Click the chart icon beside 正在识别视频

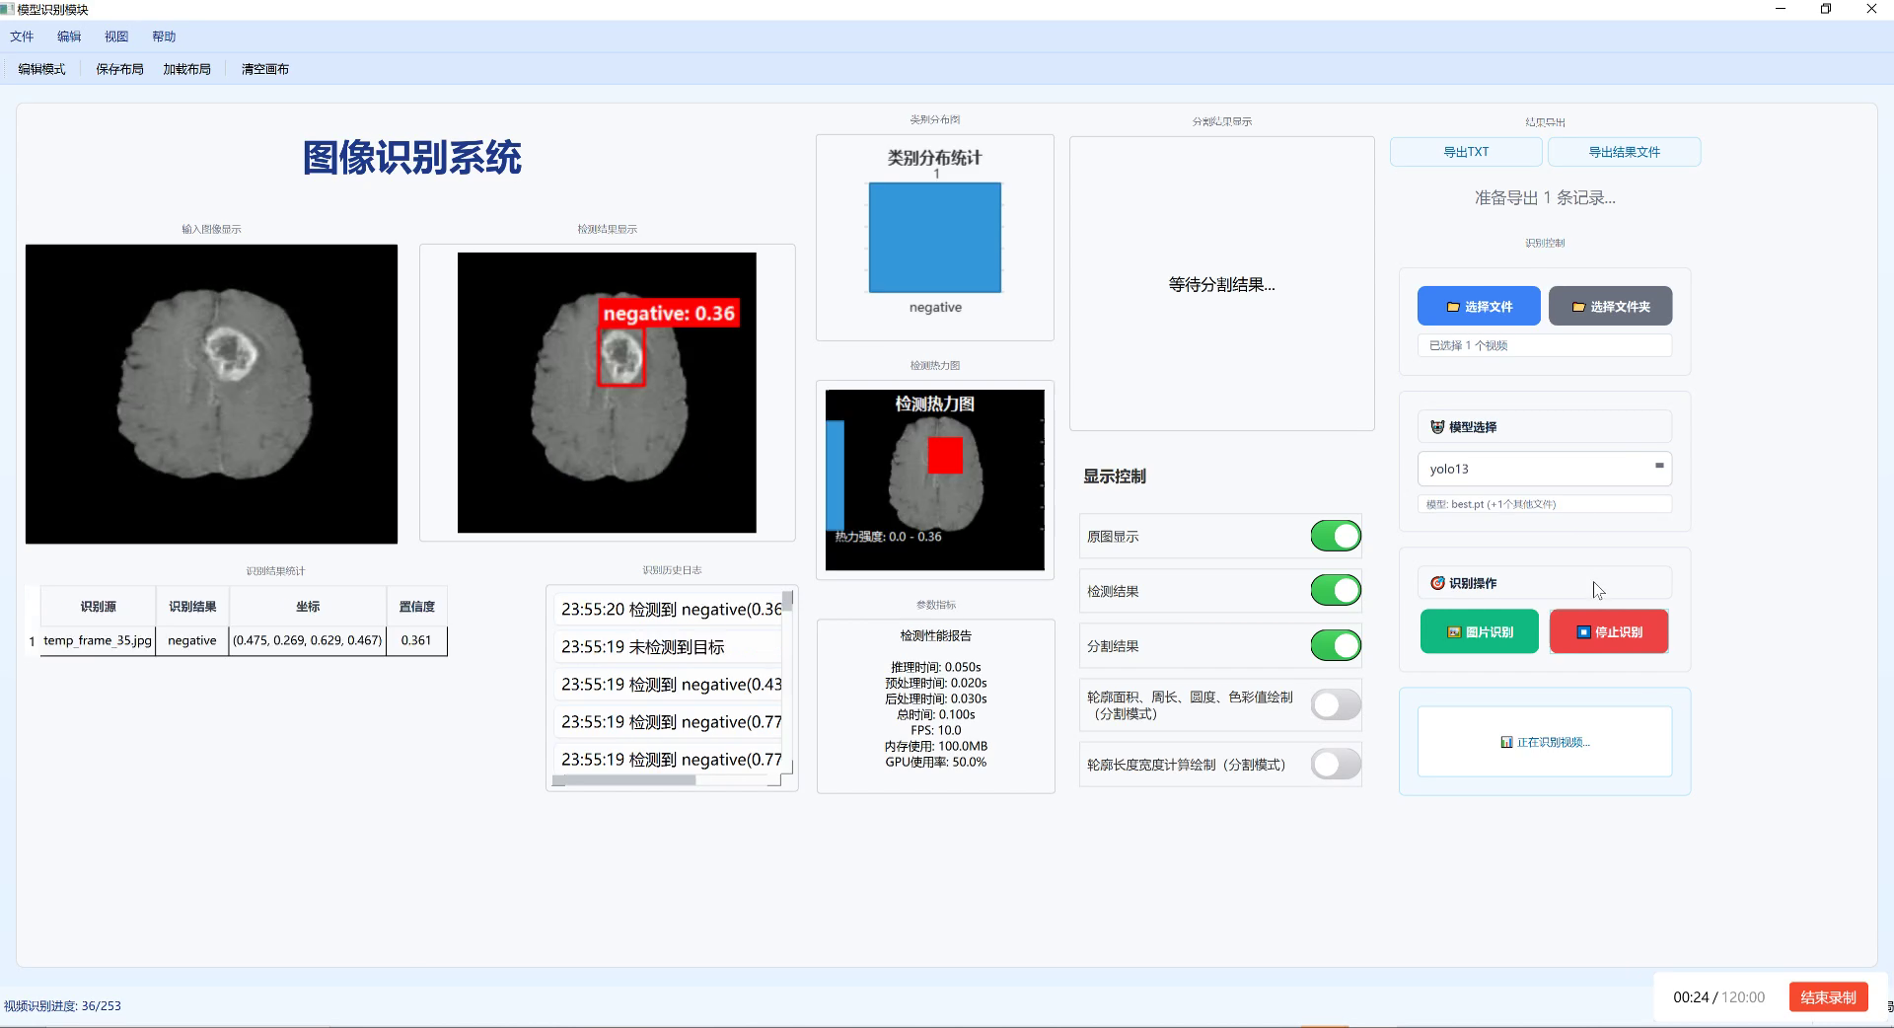coord(1506,742)
